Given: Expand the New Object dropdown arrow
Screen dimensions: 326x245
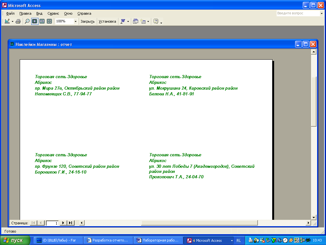Looking at the screenshot, I should [148, 21].
